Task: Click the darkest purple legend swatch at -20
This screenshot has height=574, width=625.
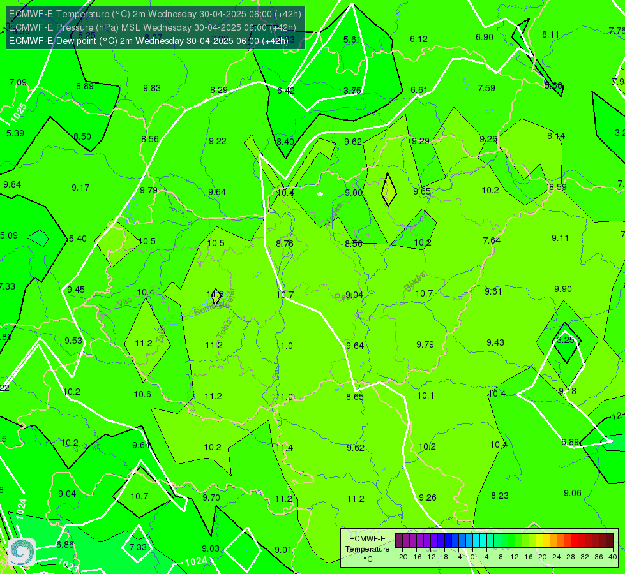Action: click(x=399, y=541)
